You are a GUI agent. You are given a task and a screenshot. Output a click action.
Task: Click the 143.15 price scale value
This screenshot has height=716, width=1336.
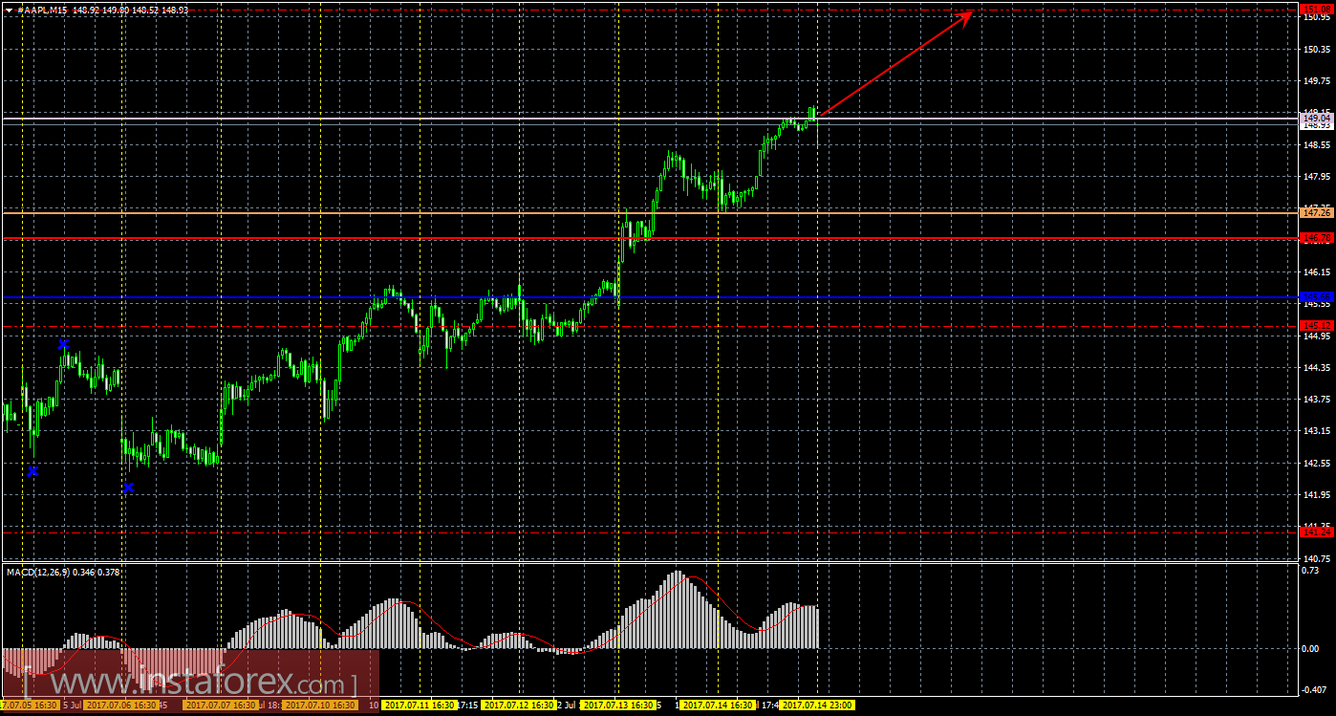pyautogui.click(x=1316, y=431)
